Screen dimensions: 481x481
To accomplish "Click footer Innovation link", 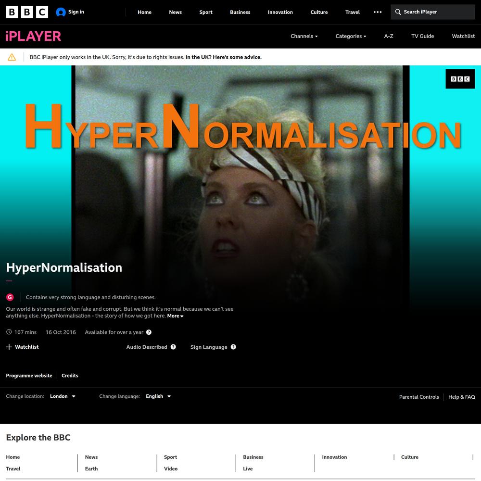I will (x=334, y=457).
